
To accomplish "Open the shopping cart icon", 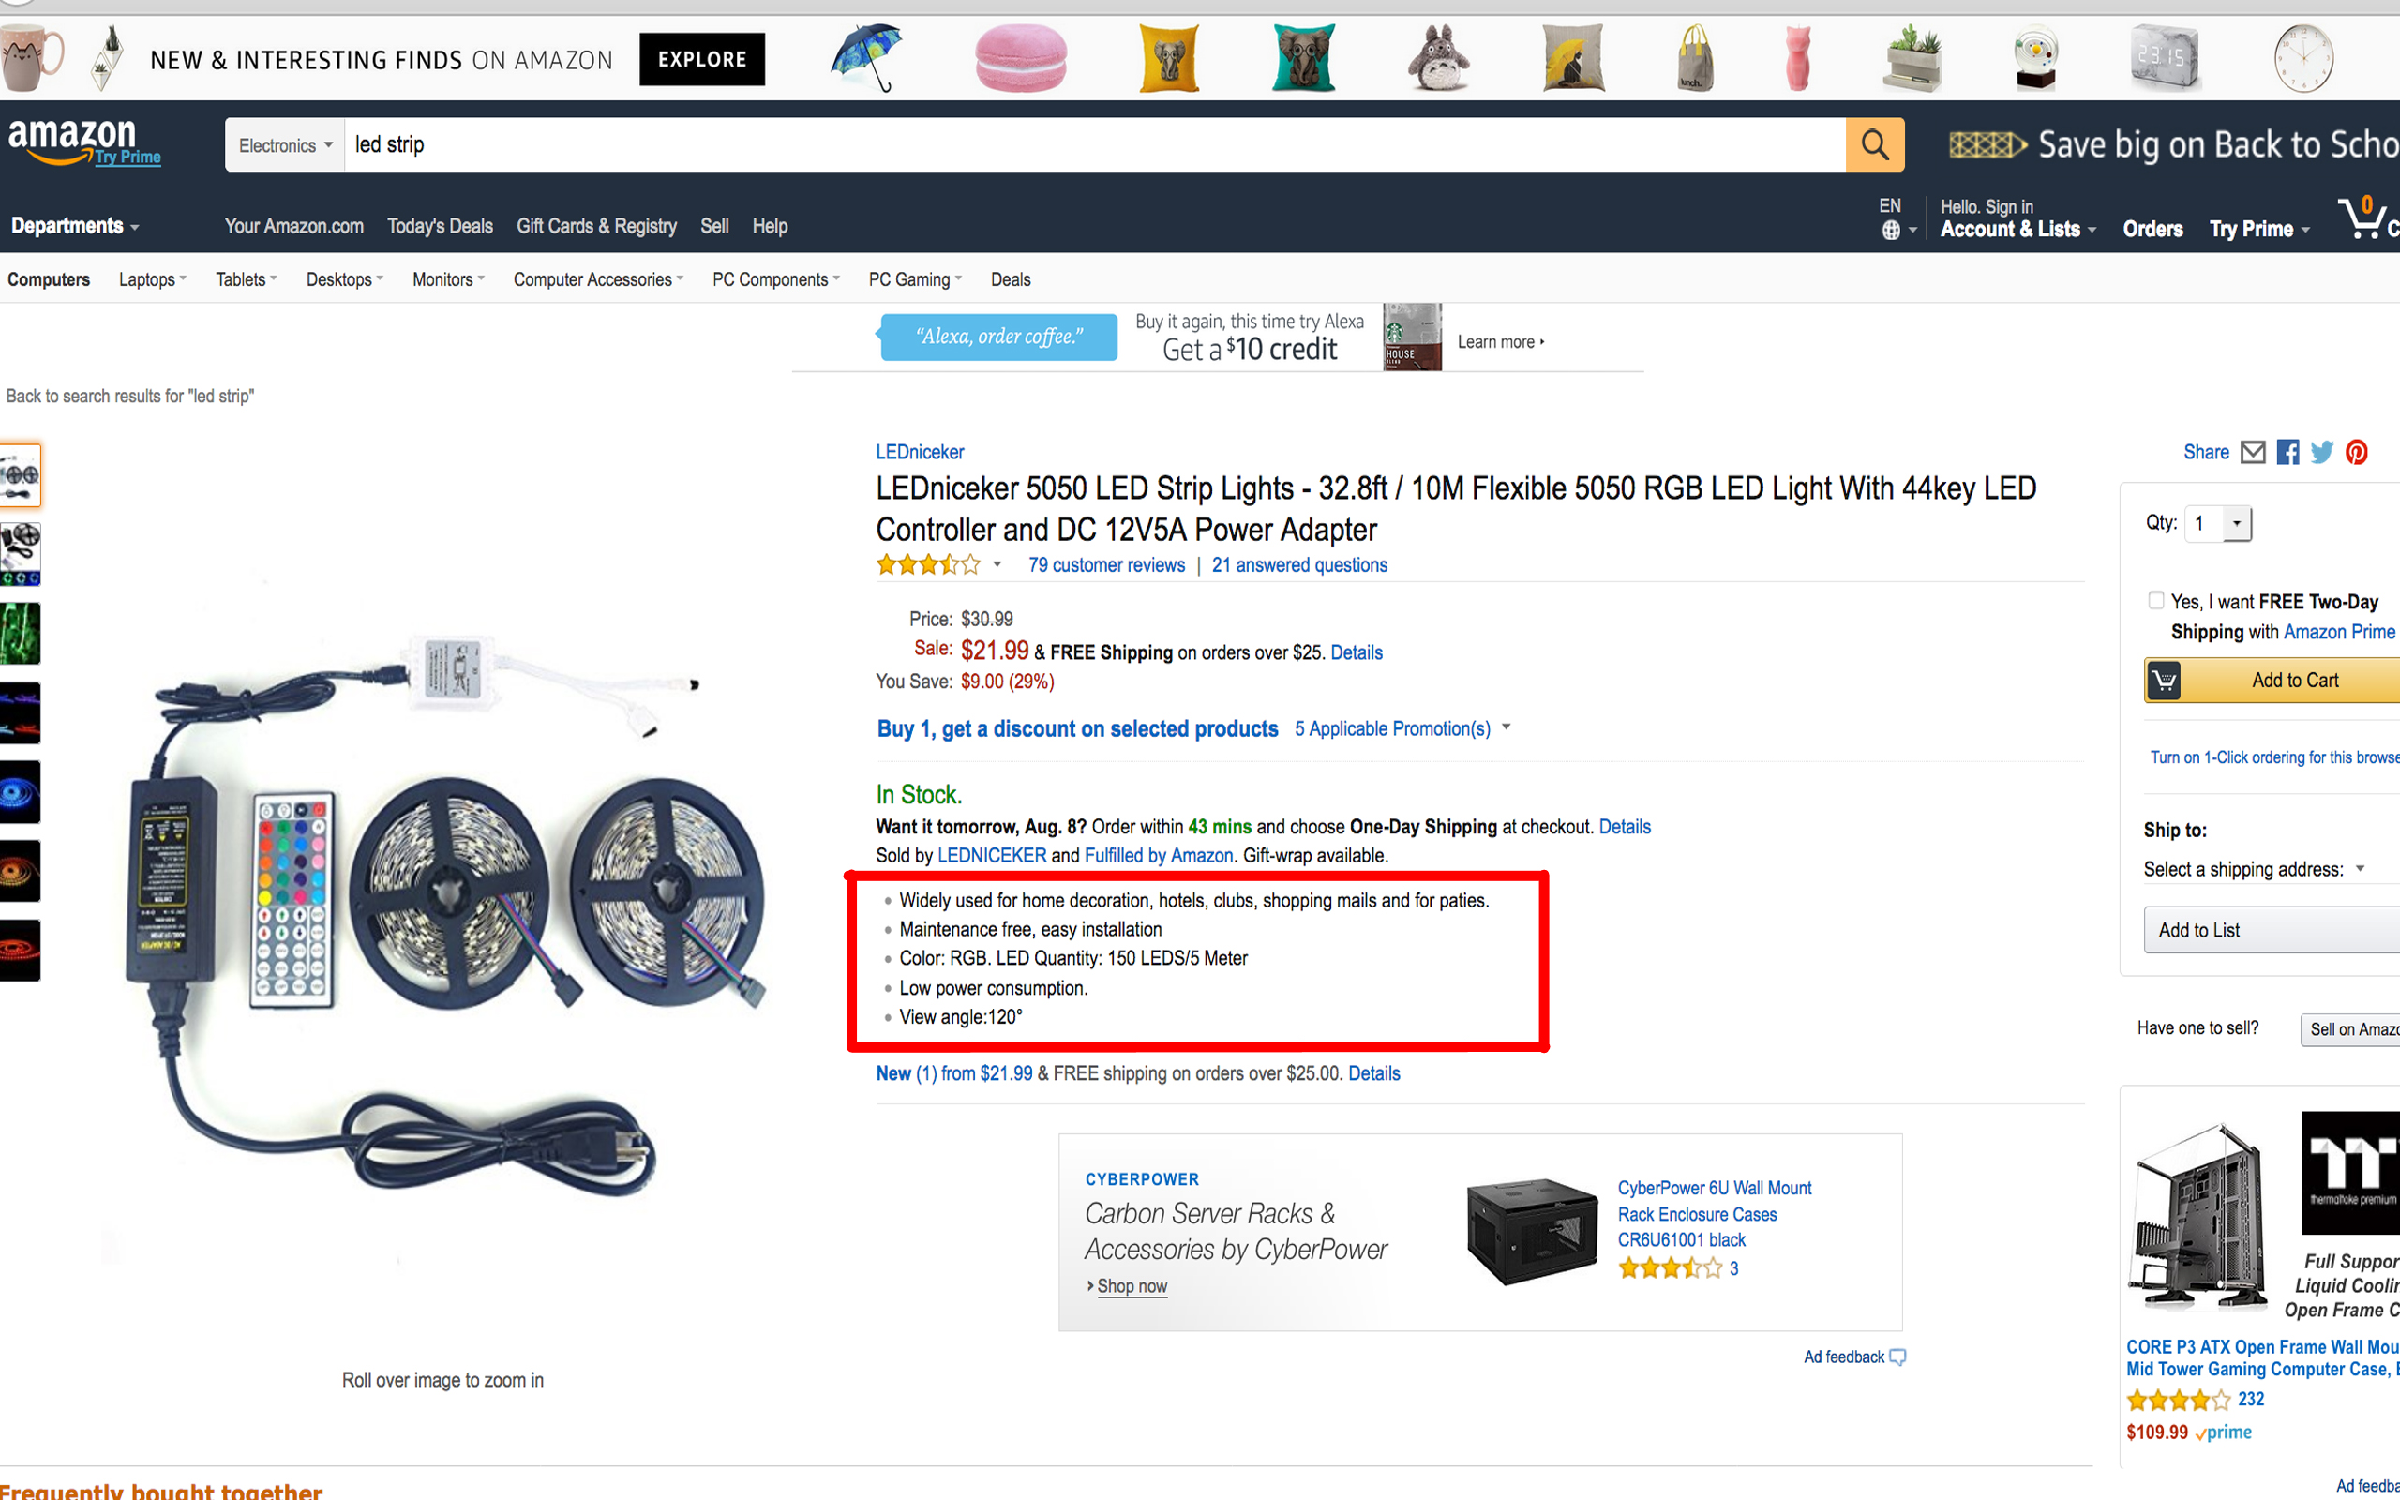I will click(2363, 220).
